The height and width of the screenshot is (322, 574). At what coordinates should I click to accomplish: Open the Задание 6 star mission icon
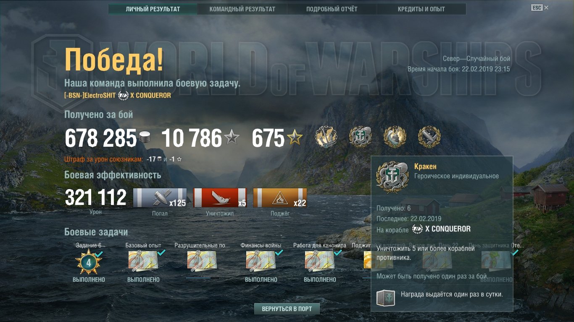[89, 262]
